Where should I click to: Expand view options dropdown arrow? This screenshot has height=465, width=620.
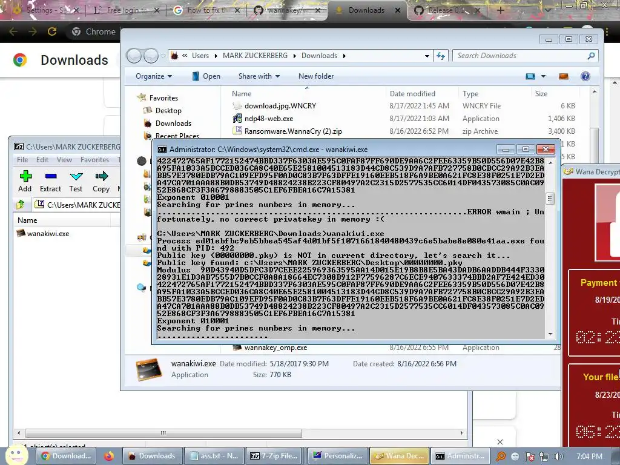tap(543, 76)
